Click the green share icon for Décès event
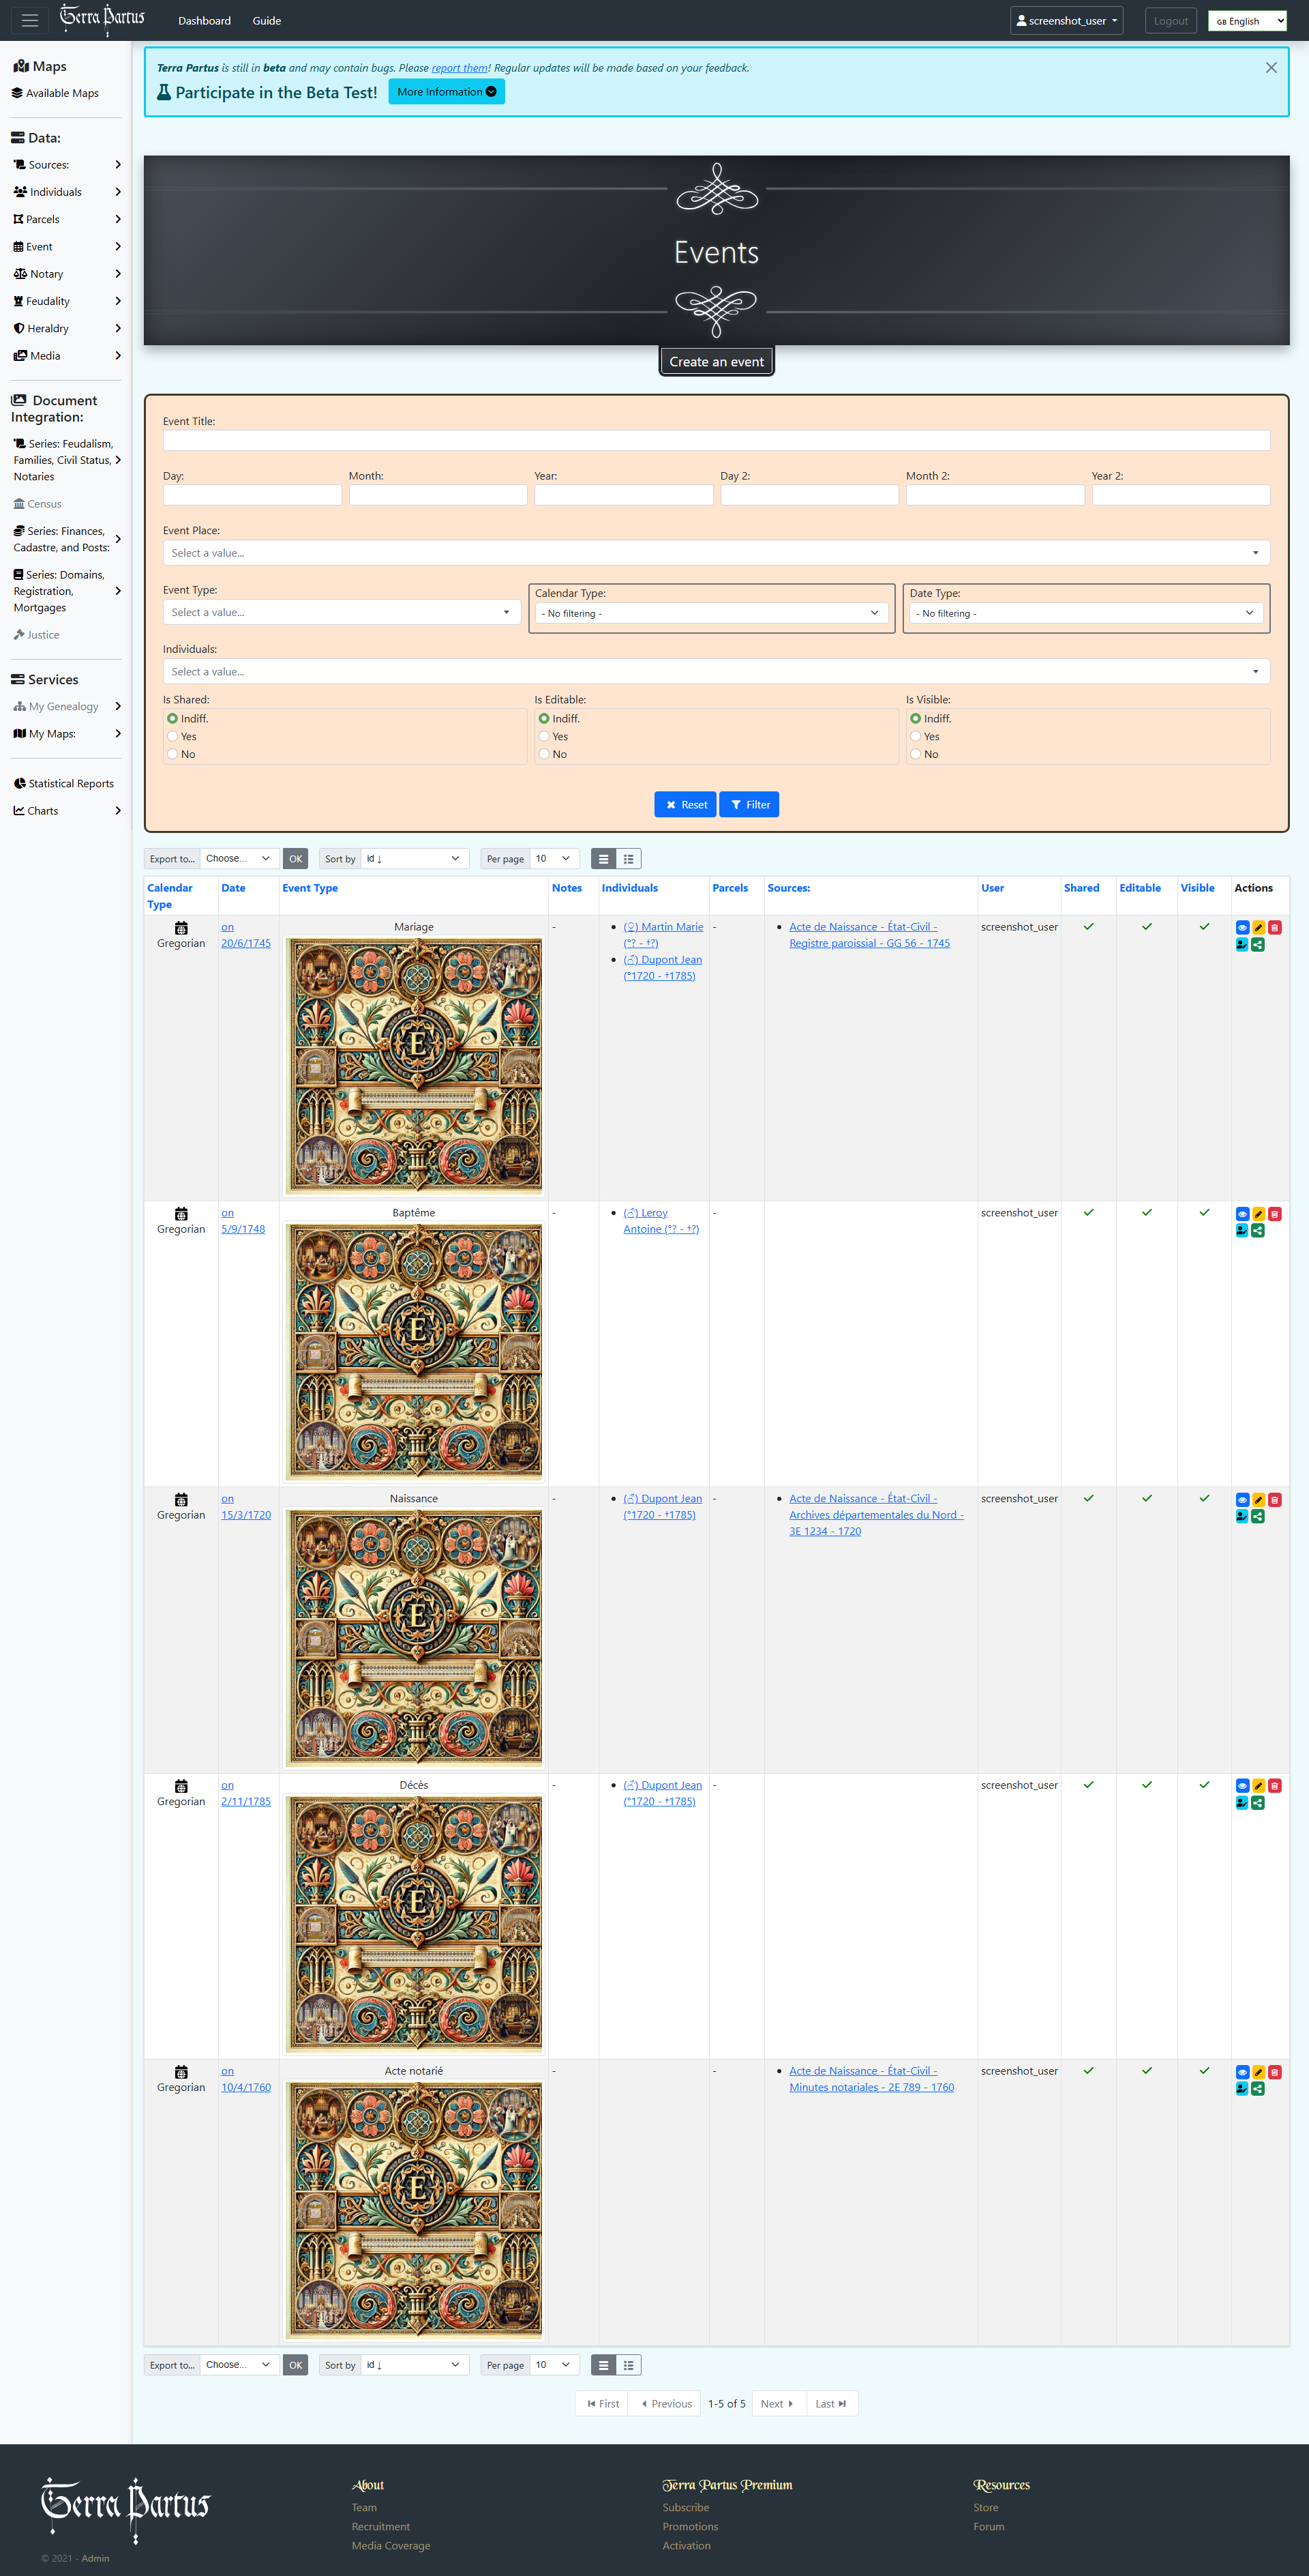 point(1258,1803)
